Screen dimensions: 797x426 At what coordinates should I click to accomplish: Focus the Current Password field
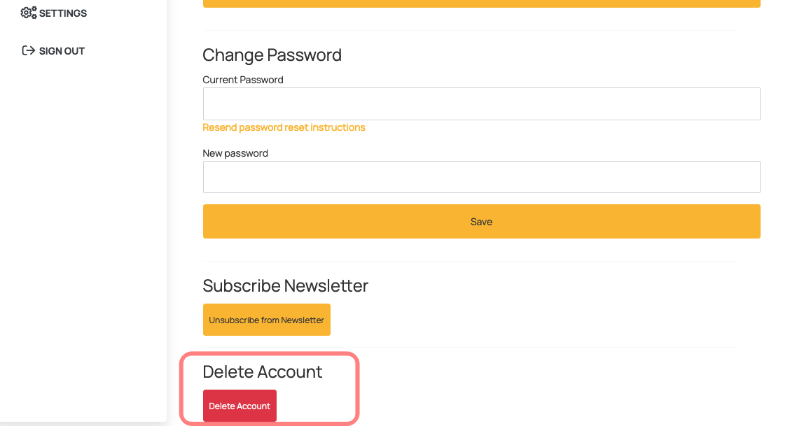click(x=481, y=104)
